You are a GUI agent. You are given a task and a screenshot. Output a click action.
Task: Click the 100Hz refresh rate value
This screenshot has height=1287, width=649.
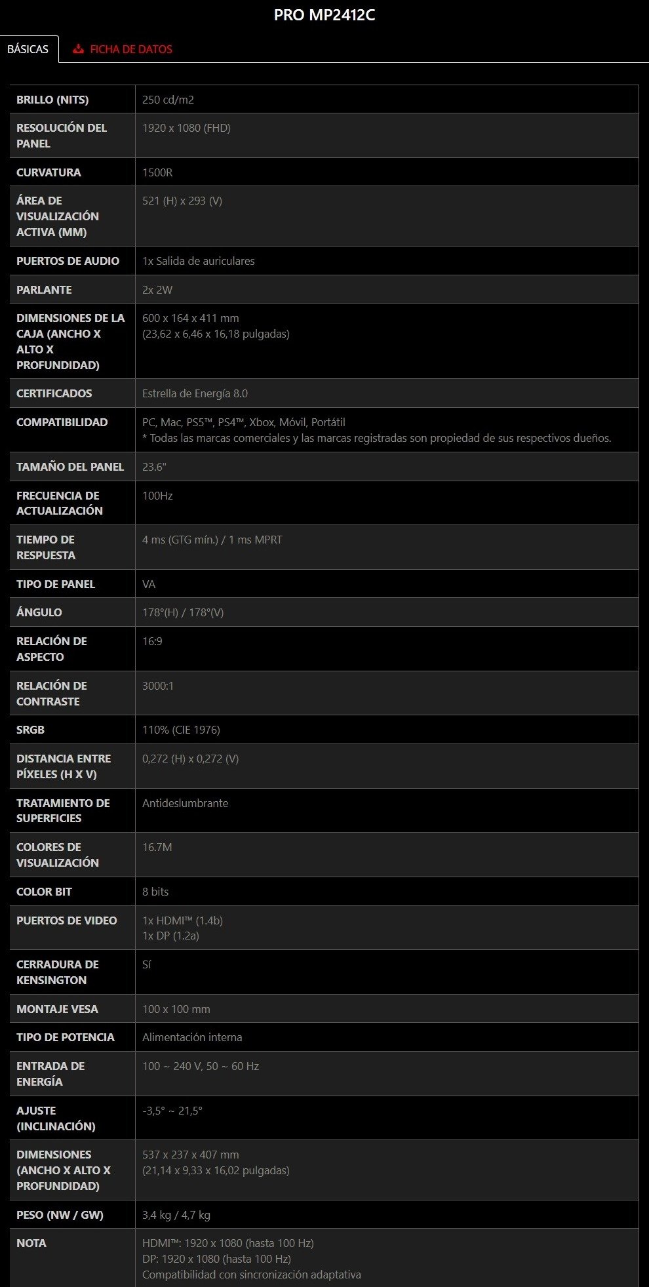click(157, 496)
